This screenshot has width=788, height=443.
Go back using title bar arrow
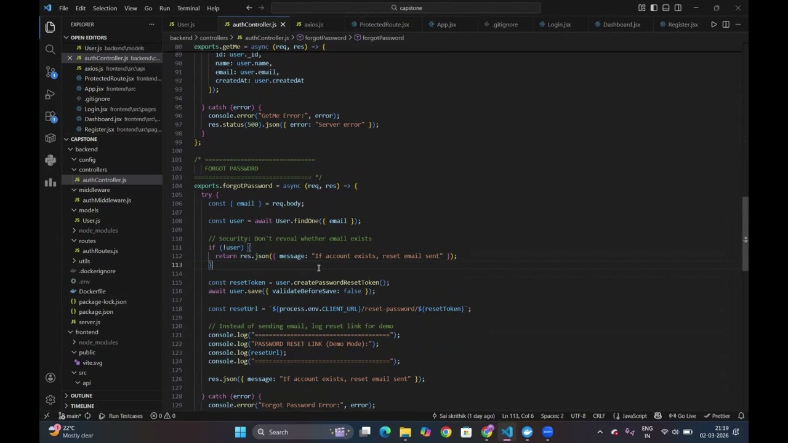click(249, 8)
